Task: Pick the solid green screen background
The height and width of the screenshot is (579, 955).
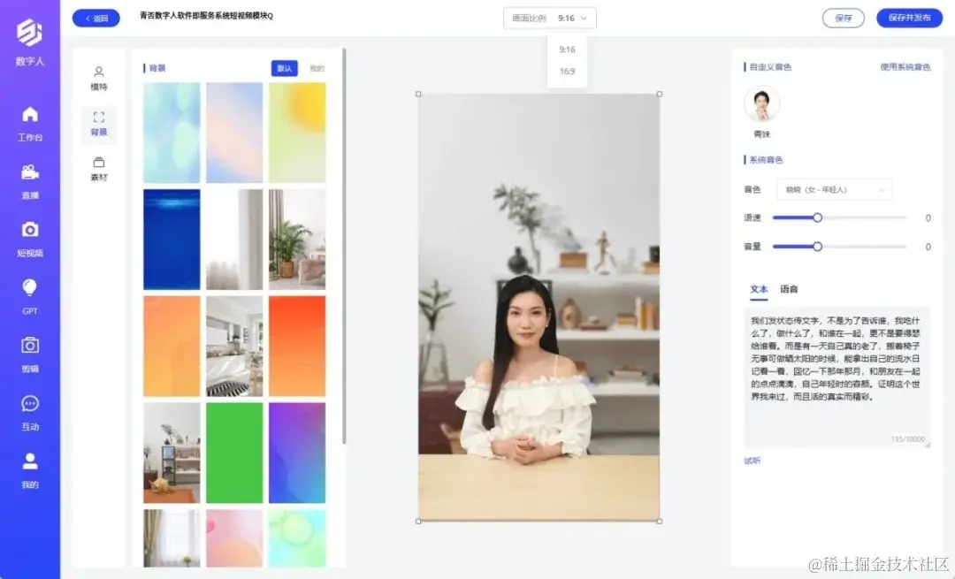Action: click(234, 453)
